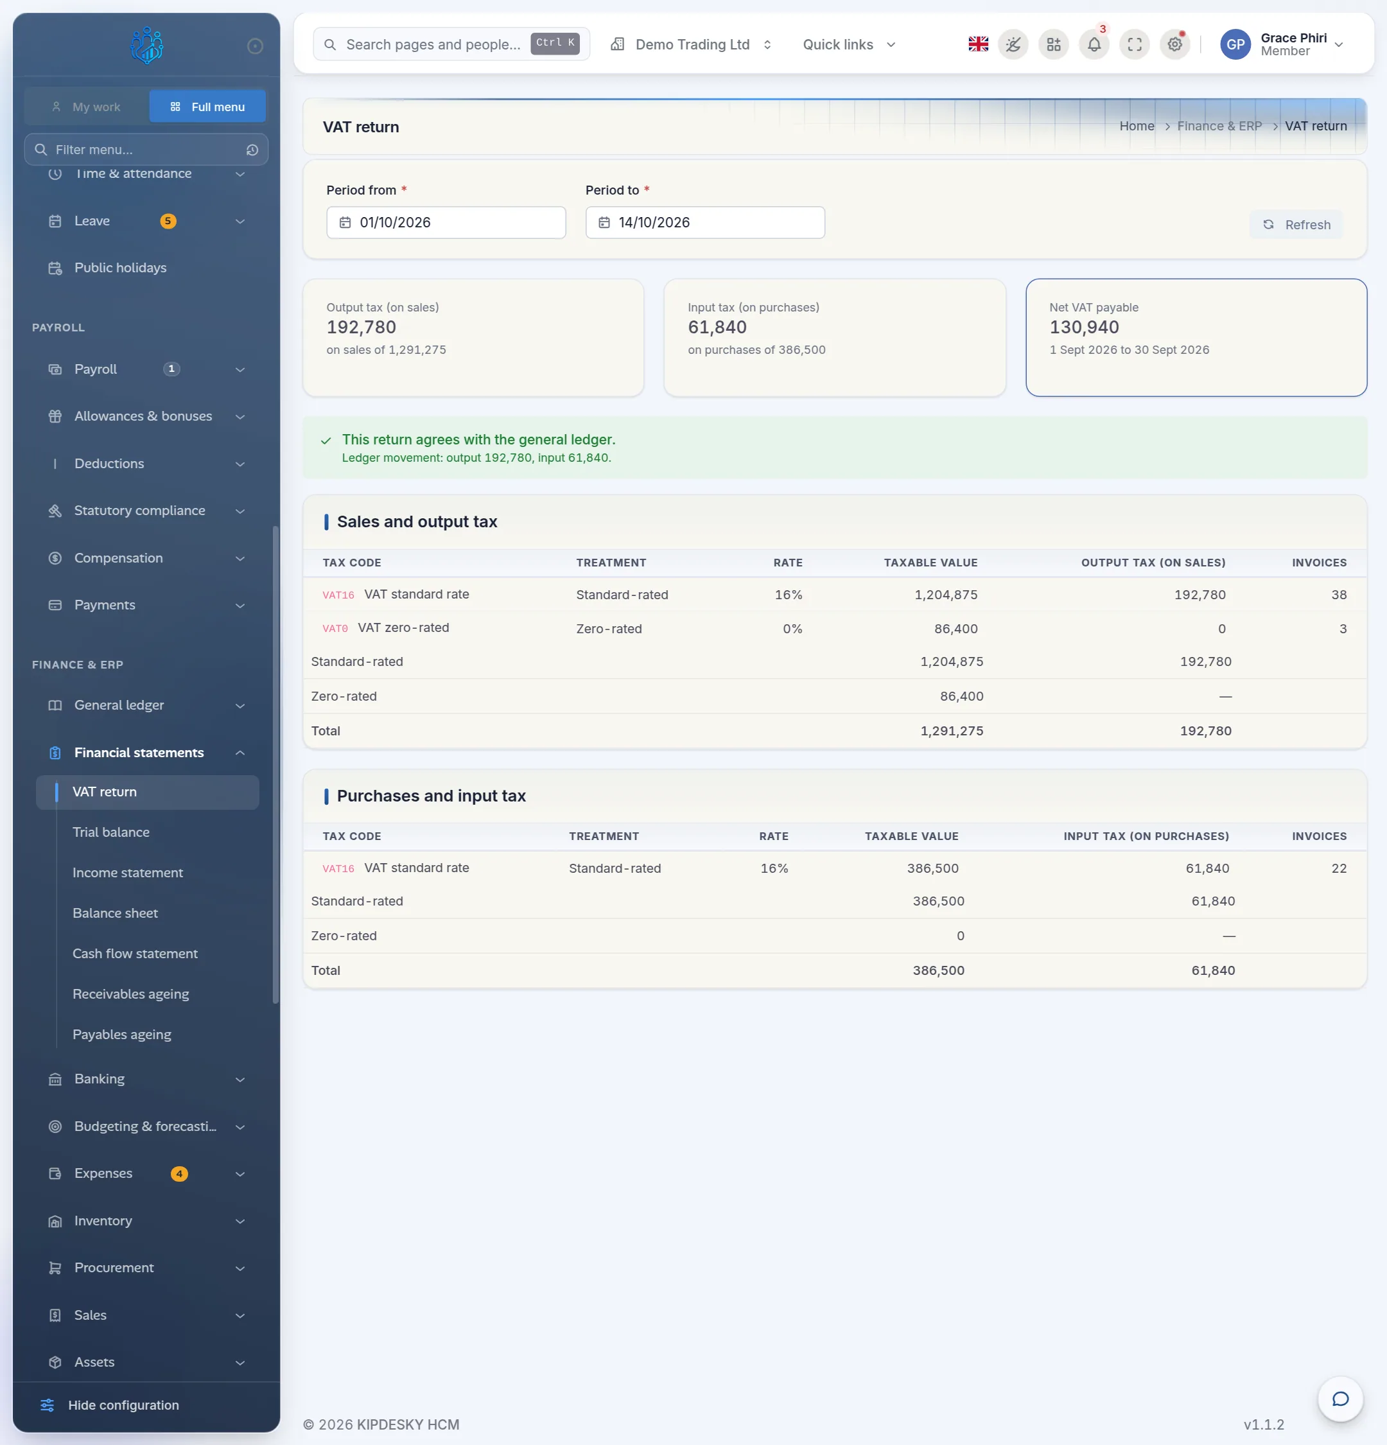Click the Period from calendar icon

[x=345, y=223]
